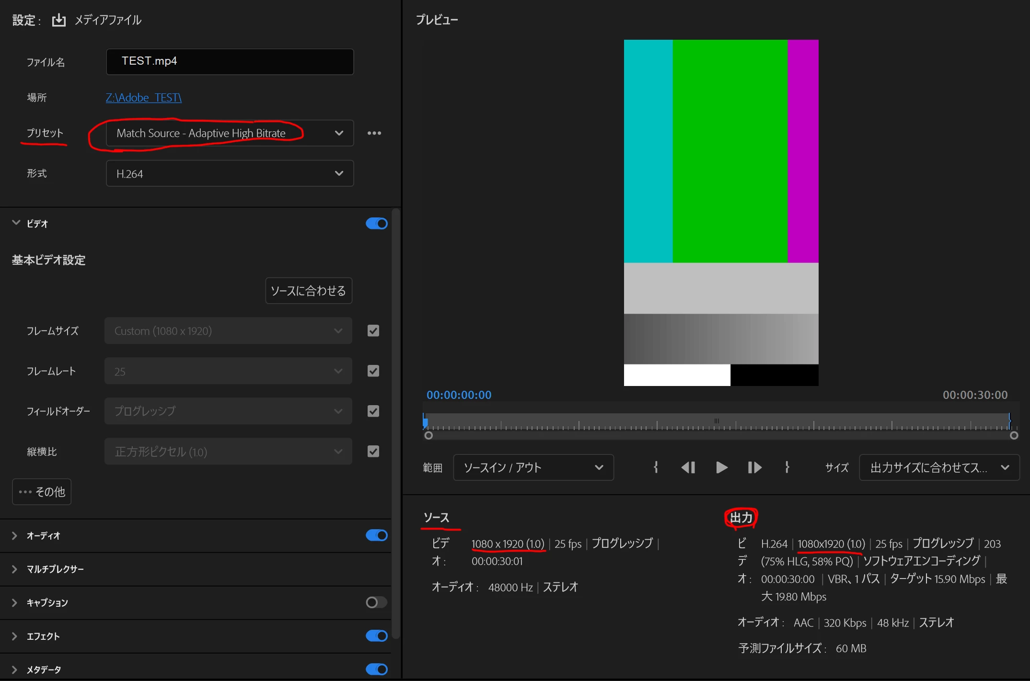Enable the キャプション toggle
This screenshot has height=681, width=1030.
376,602
